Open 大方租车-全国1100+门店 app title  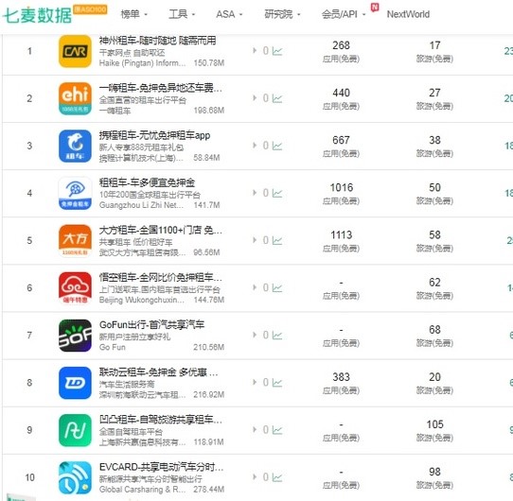click(161, 230)
